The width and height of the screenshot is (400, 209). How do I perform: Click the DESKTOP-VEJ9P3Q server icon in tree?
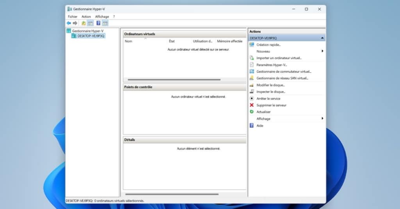pos(74,36)
